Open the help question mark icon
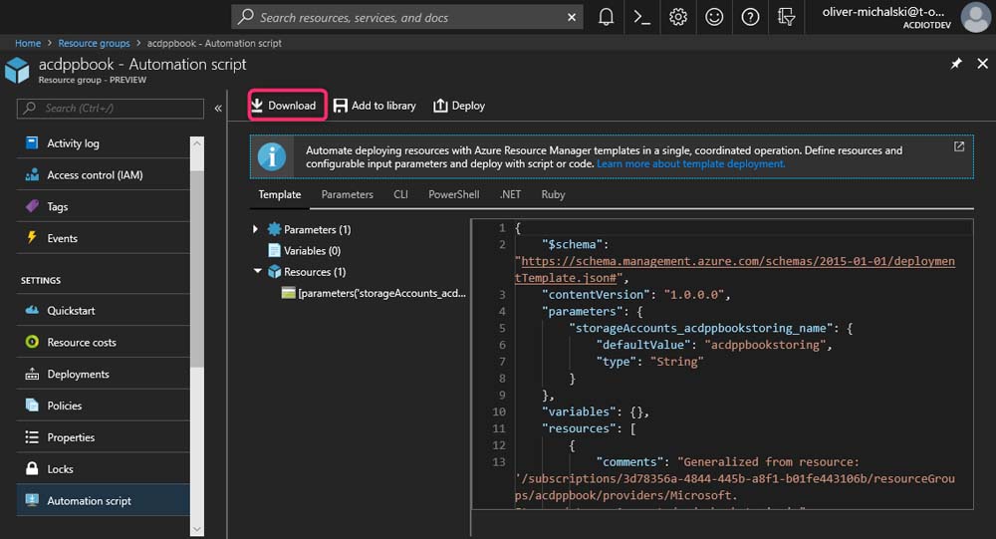The image size is (996, 539). coord(750,17)
